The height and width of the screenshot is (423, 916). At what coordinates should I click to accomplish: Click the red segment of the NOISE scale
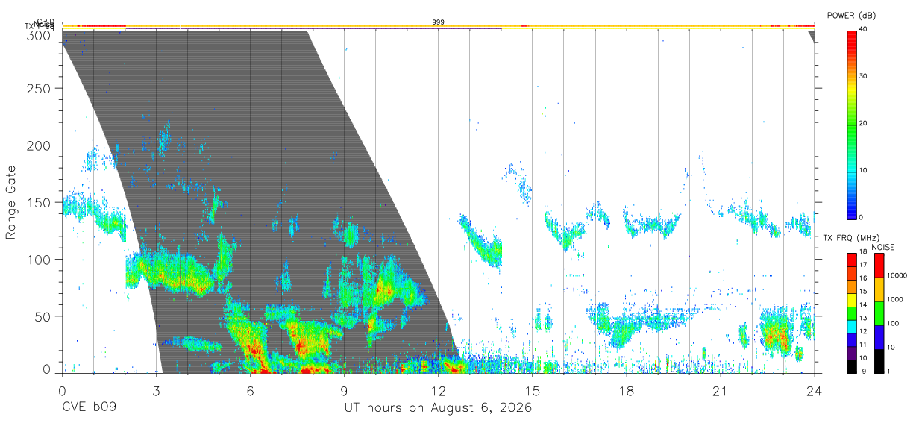(879, 266)
